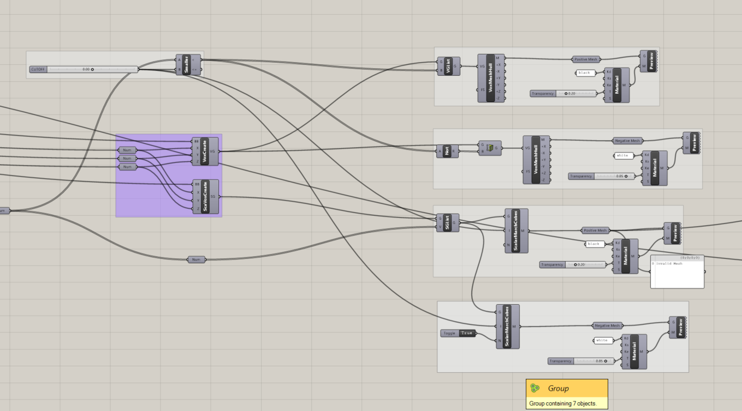Select Preview component in the Toggle group
The image size is (742, 411).
pyautogui.click(x=678, y=328)
